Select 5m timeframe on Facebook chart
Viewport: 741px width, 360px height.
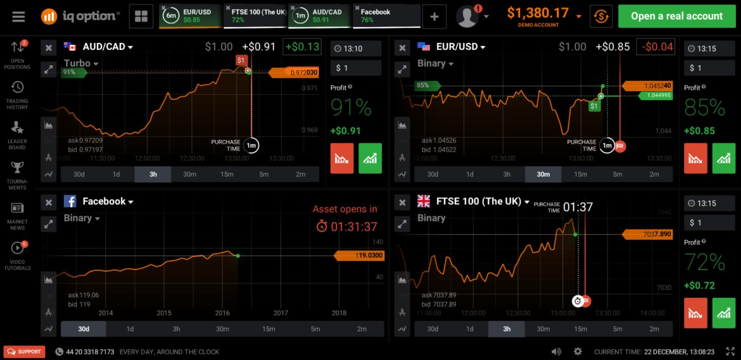(315, 329)
